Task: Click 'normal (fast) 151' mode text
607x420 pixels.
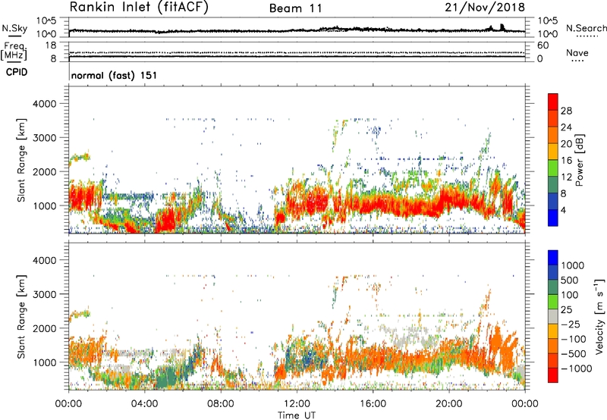Action: click(115, 75)
